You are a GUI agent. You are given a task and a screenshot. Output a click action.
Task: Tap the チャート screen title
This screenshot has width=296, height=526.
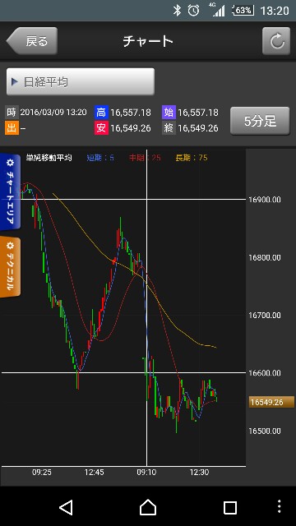[148, 41]
